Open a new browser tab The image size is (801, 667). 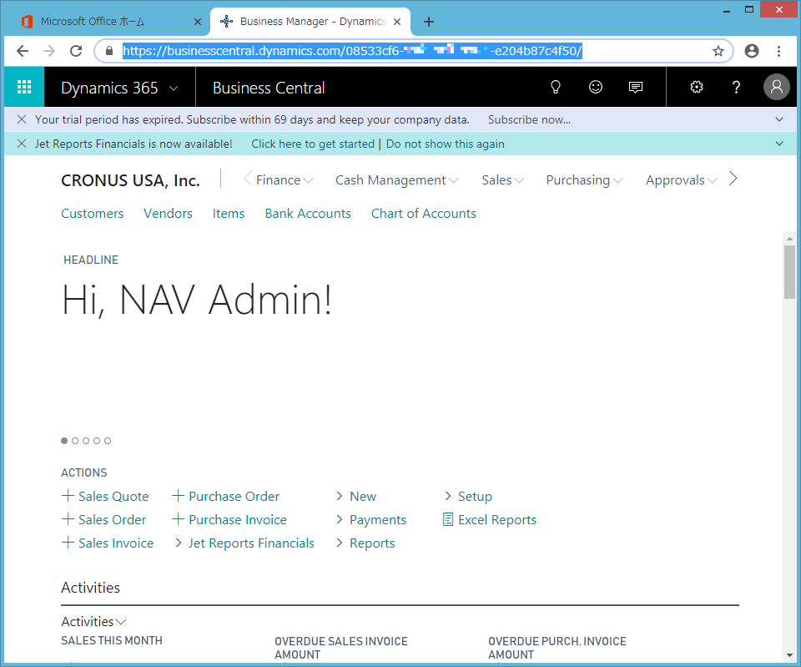[429, 22]
